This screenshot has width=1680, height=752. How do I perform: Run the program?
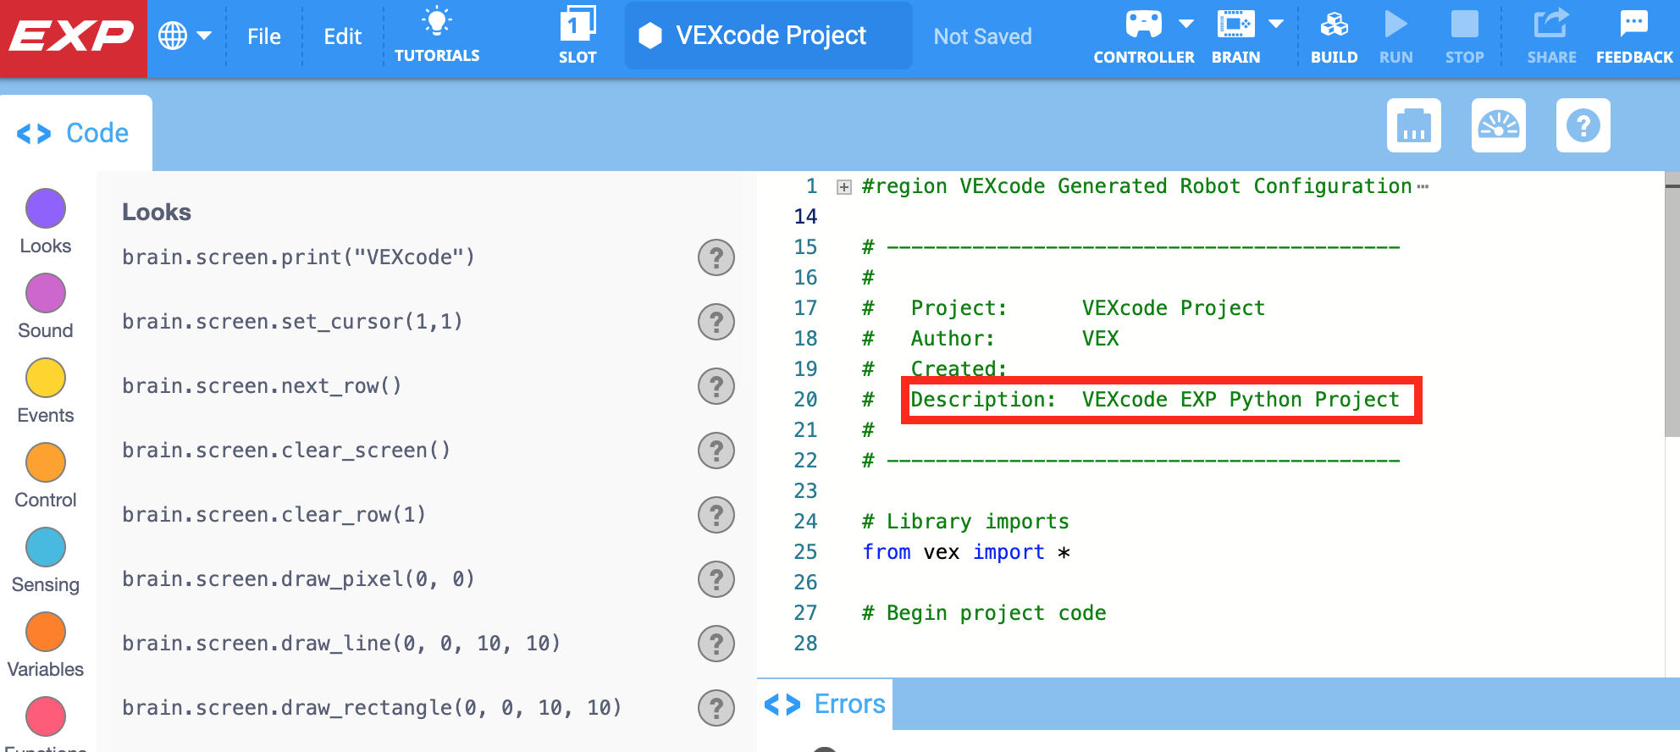(1395, 34)
